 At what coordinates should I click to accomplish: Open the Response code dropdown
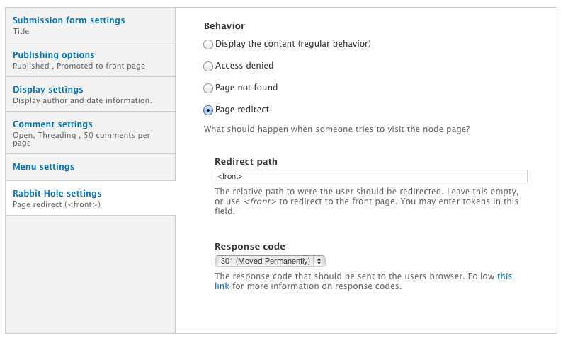tap(270, 261)
